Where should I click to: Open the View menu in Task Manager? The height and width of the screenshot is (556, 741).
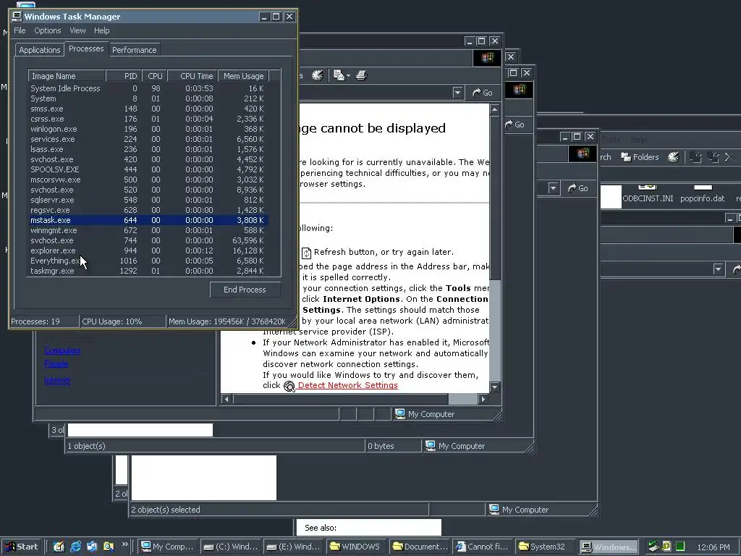[77, 30]
